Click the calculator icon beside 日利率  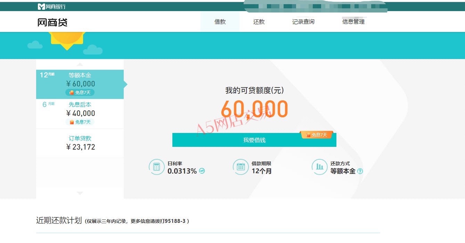tap(156, 167)
